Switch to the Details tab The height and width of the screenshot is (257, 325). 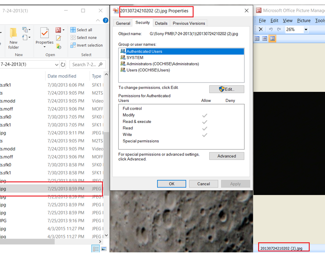pyautogui.click(x=161, y=23)
